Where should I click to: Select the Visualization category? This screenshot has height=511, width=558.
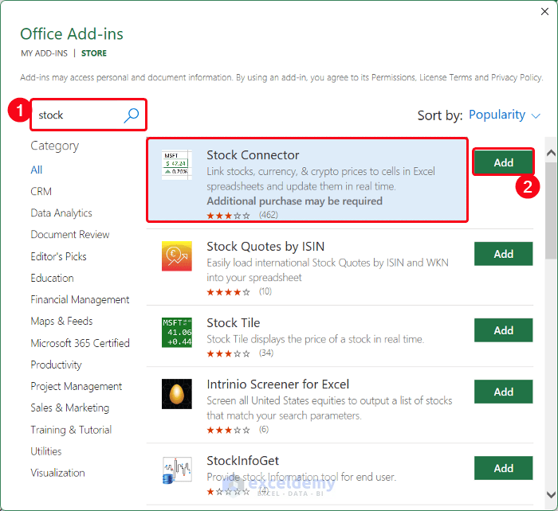pos(57,473)
